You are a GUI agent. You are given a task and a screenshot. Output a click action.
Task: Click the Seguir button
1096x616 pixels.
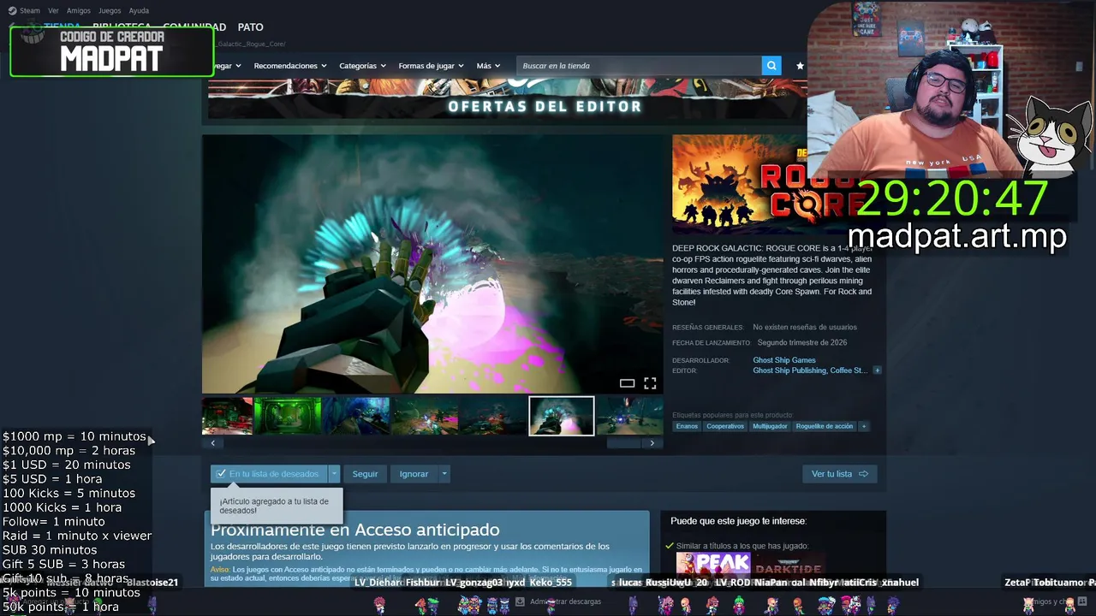tap(365, 474)
